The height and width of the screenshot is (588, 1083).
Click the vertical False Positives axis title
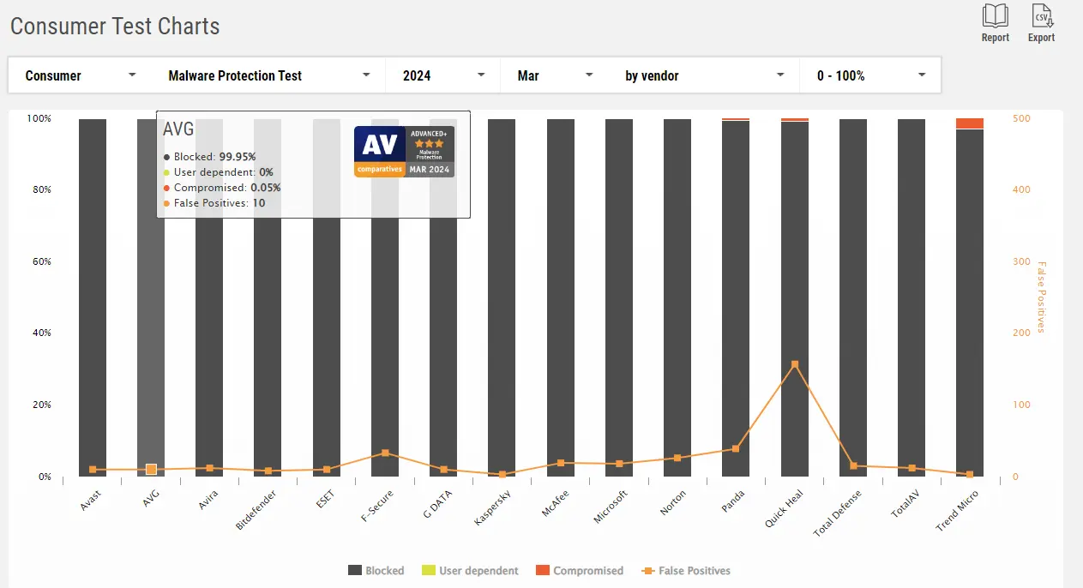point(1041,297)
